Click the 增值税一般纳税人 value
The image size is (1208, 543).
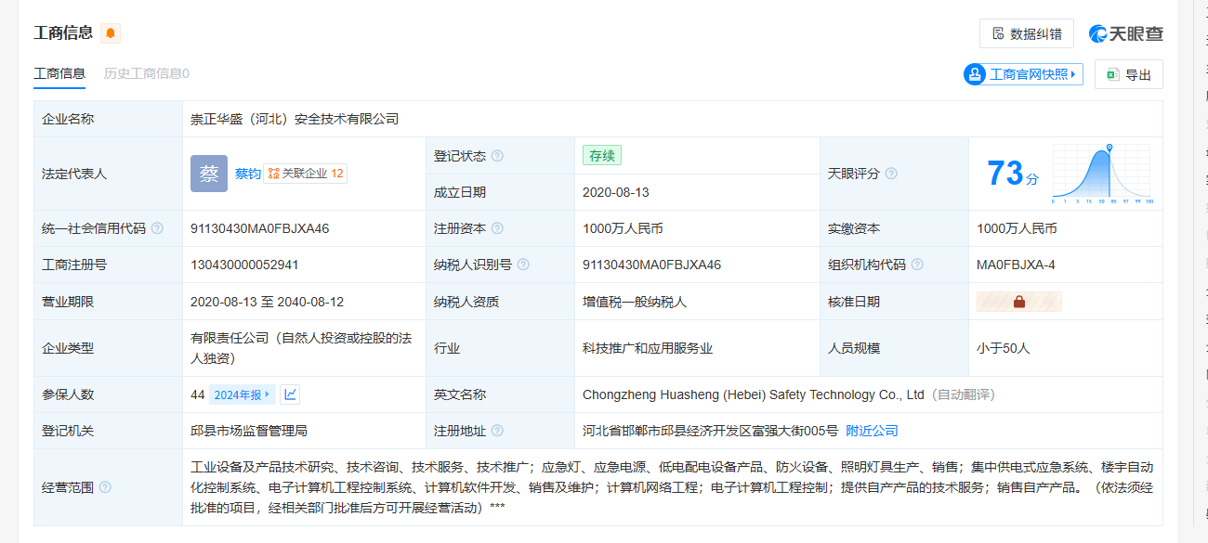635,302
